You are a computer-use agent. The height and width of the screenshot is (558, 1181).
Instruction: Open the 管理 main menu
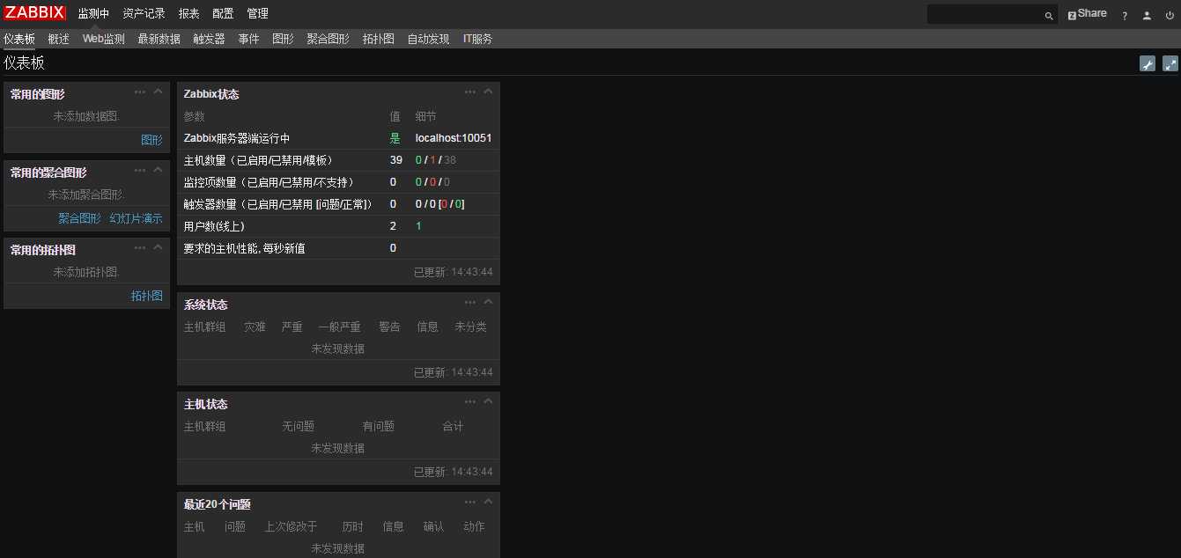tap(257, 14)
